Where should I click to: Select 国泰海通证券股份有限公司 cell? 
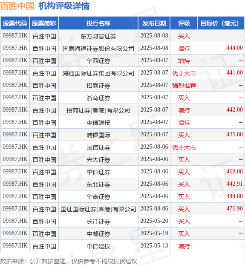[98, 49]
